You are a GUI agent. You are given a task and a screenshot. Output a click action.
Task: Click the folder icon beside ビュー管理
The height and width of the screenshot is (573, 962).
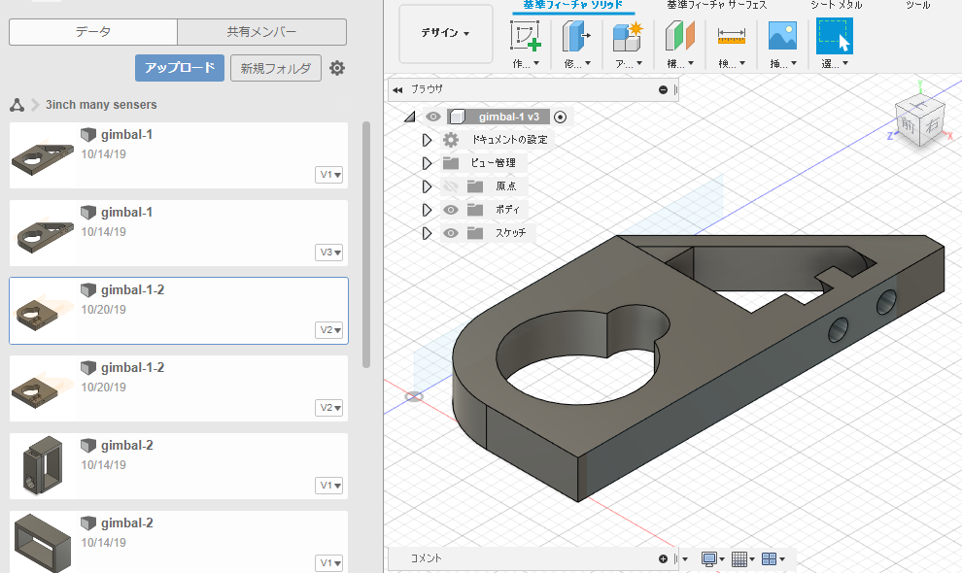click(451, 163)
